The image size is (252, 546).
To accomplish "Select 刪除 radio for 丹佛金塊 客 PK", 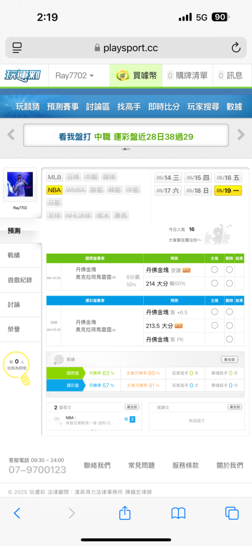I will point(229,339).
